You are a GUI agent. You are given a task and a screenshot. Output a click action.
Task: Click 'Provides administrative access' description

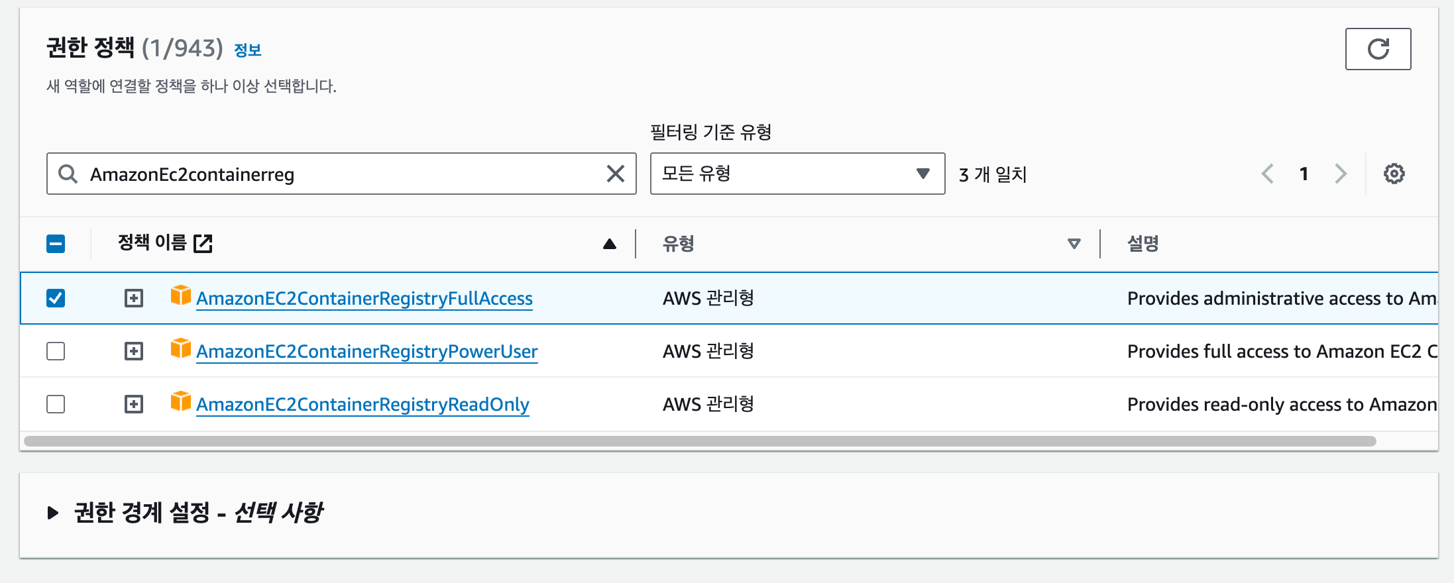[1282, 299]
